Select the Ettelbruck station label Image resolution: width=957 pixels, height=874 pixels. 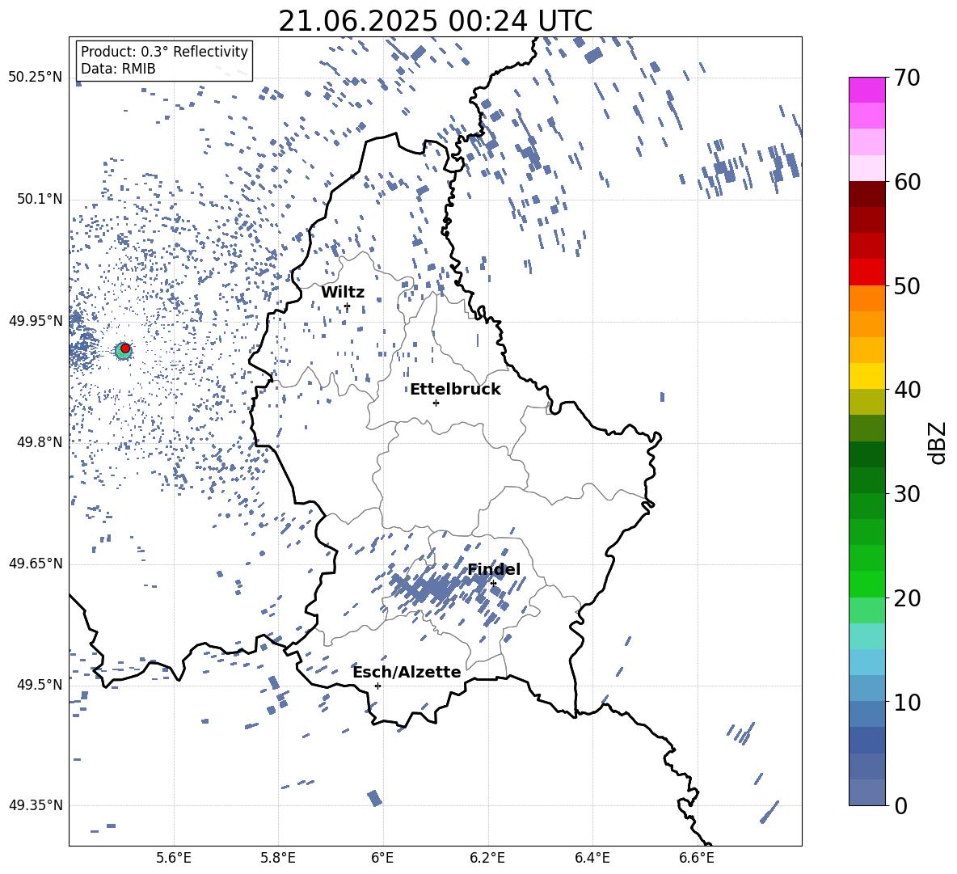455,389
